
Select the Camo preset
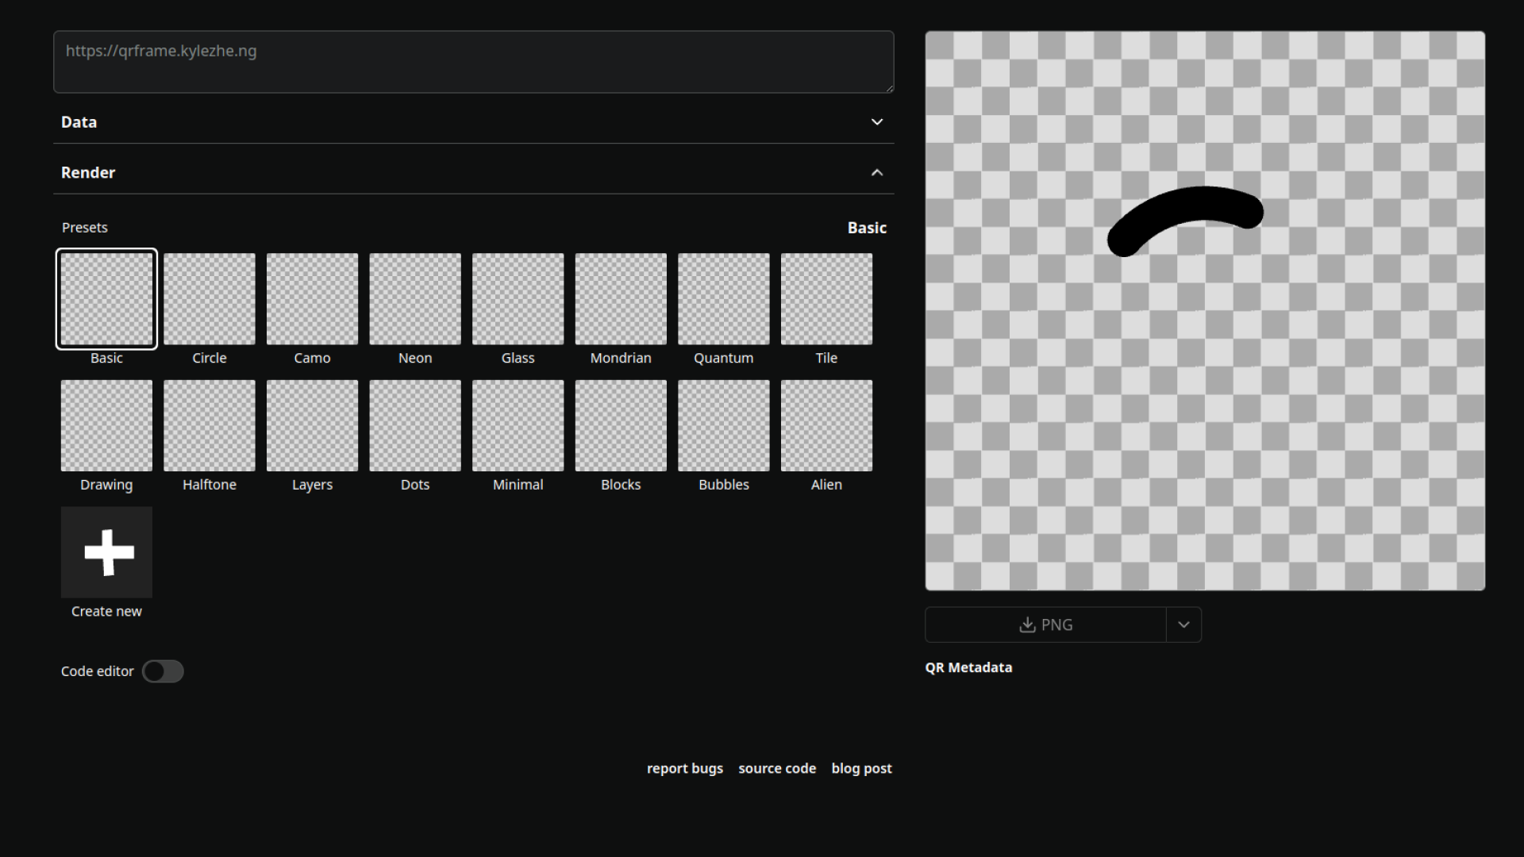312,299
